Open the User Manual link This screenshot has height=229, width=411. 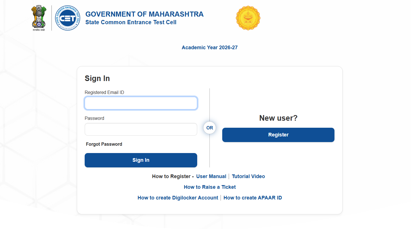coord(211,176)
